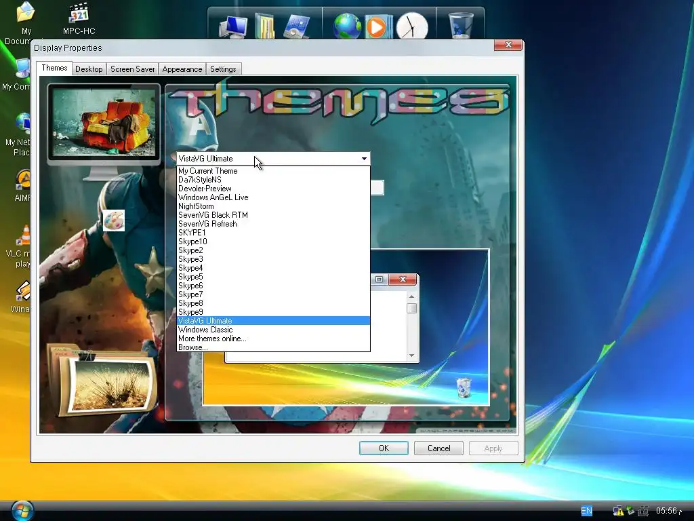Choose Windows Classic theme
Viewport: 694px width, 521px height.
273,330
